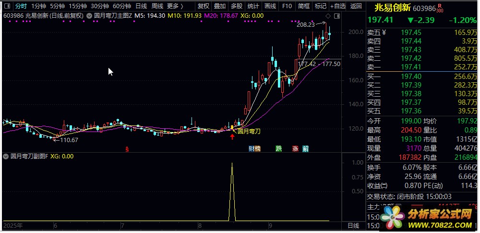
Task: Expand the 圆月弯刀副图F indicator menu
Action: pyautogui.click(x=5, y=156)
